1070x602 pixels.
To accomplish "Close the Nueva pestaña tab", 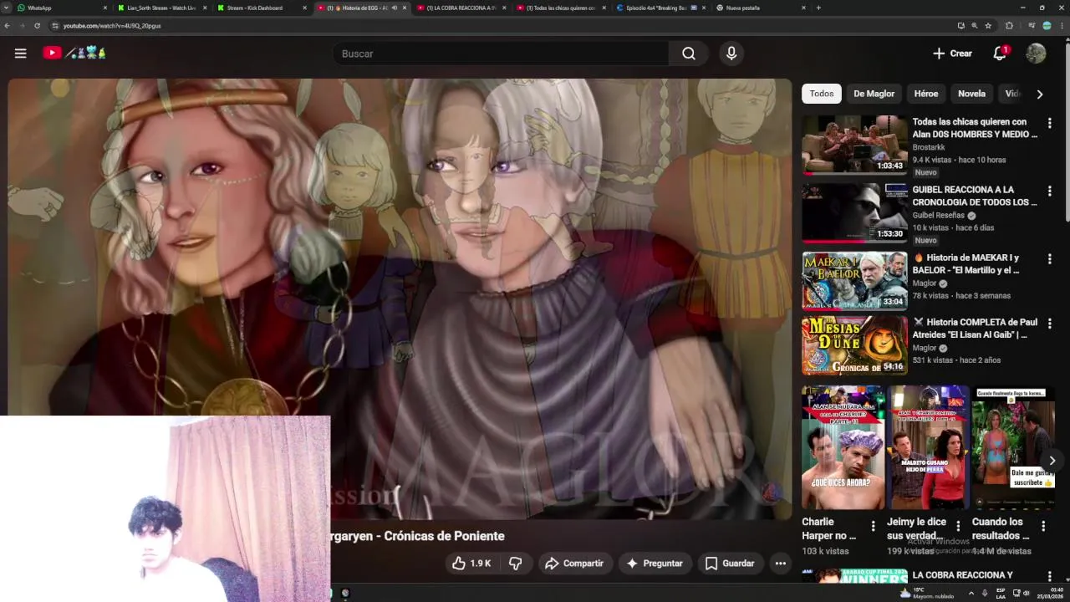I will [x=804, y=8].
